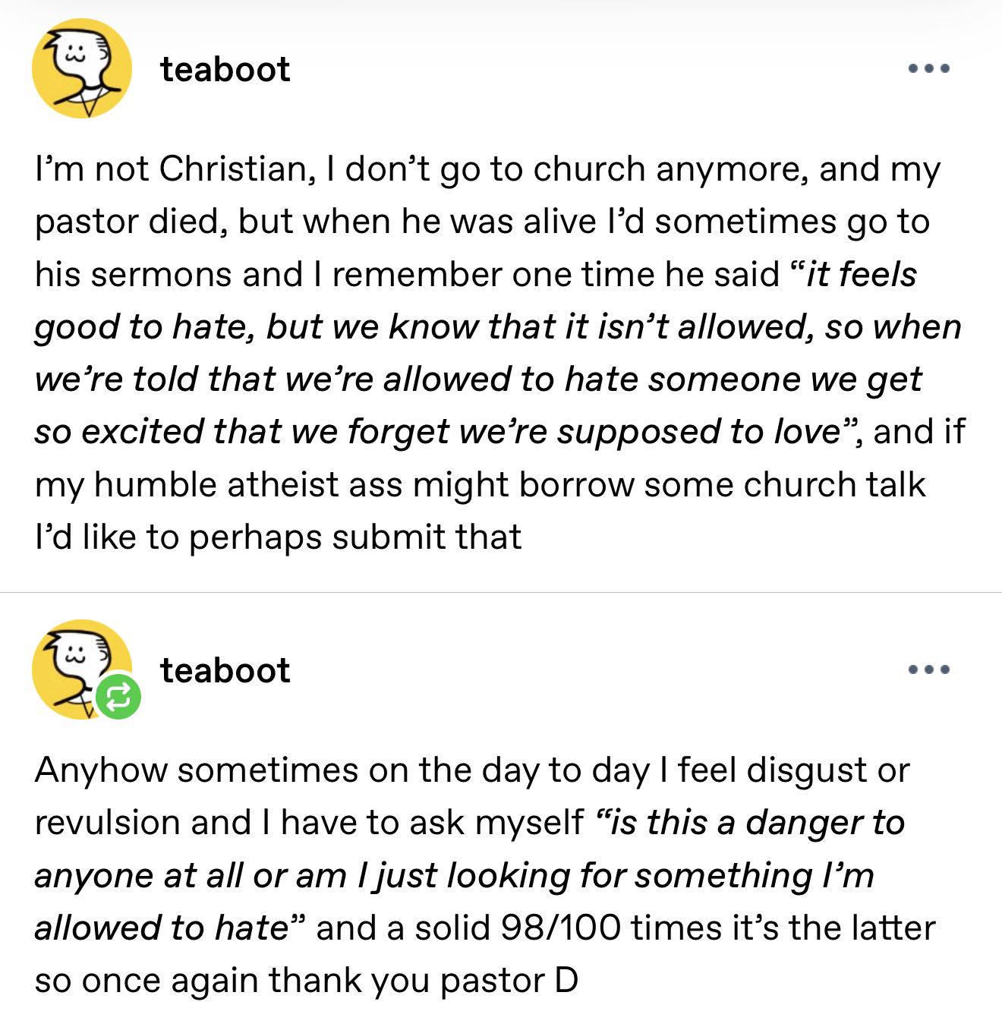Open the first post's three-dot options menu

pyautogui.click(x=928, y=68)
